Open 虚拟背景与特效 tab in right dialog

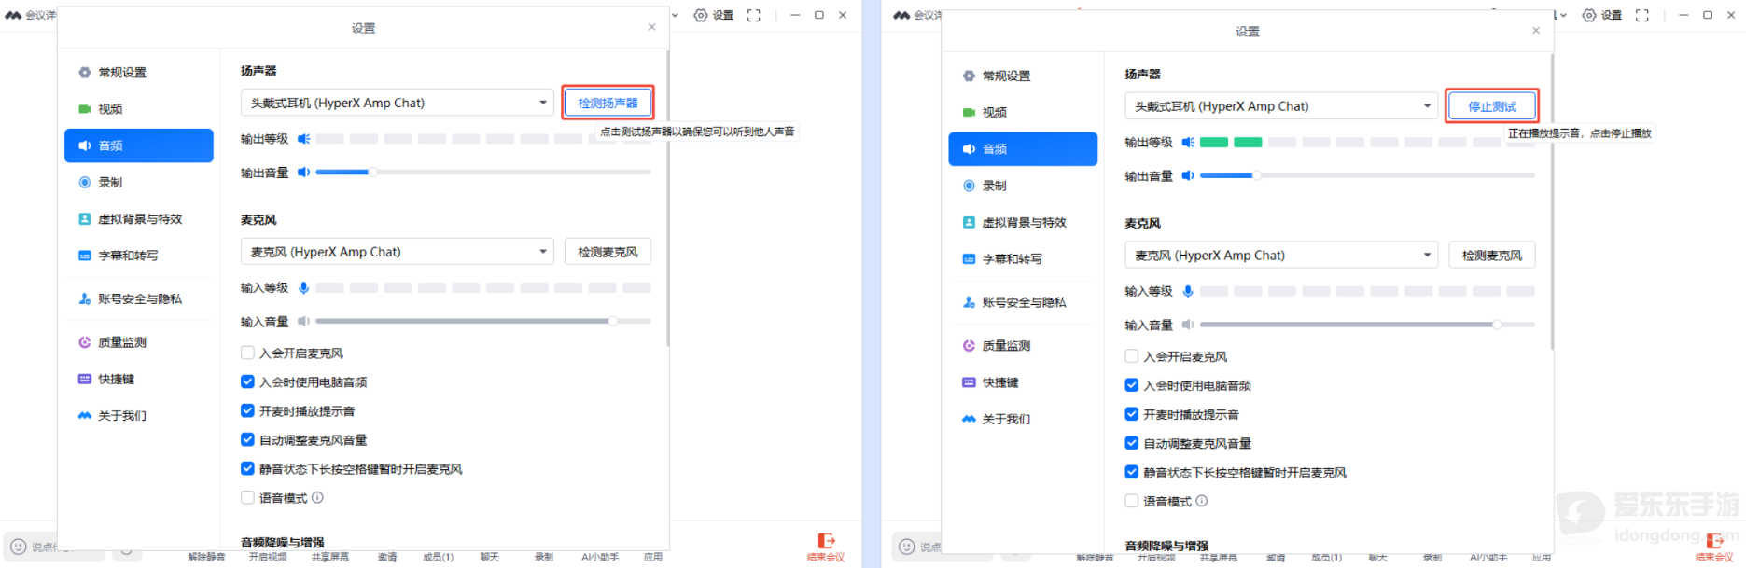1023,223
